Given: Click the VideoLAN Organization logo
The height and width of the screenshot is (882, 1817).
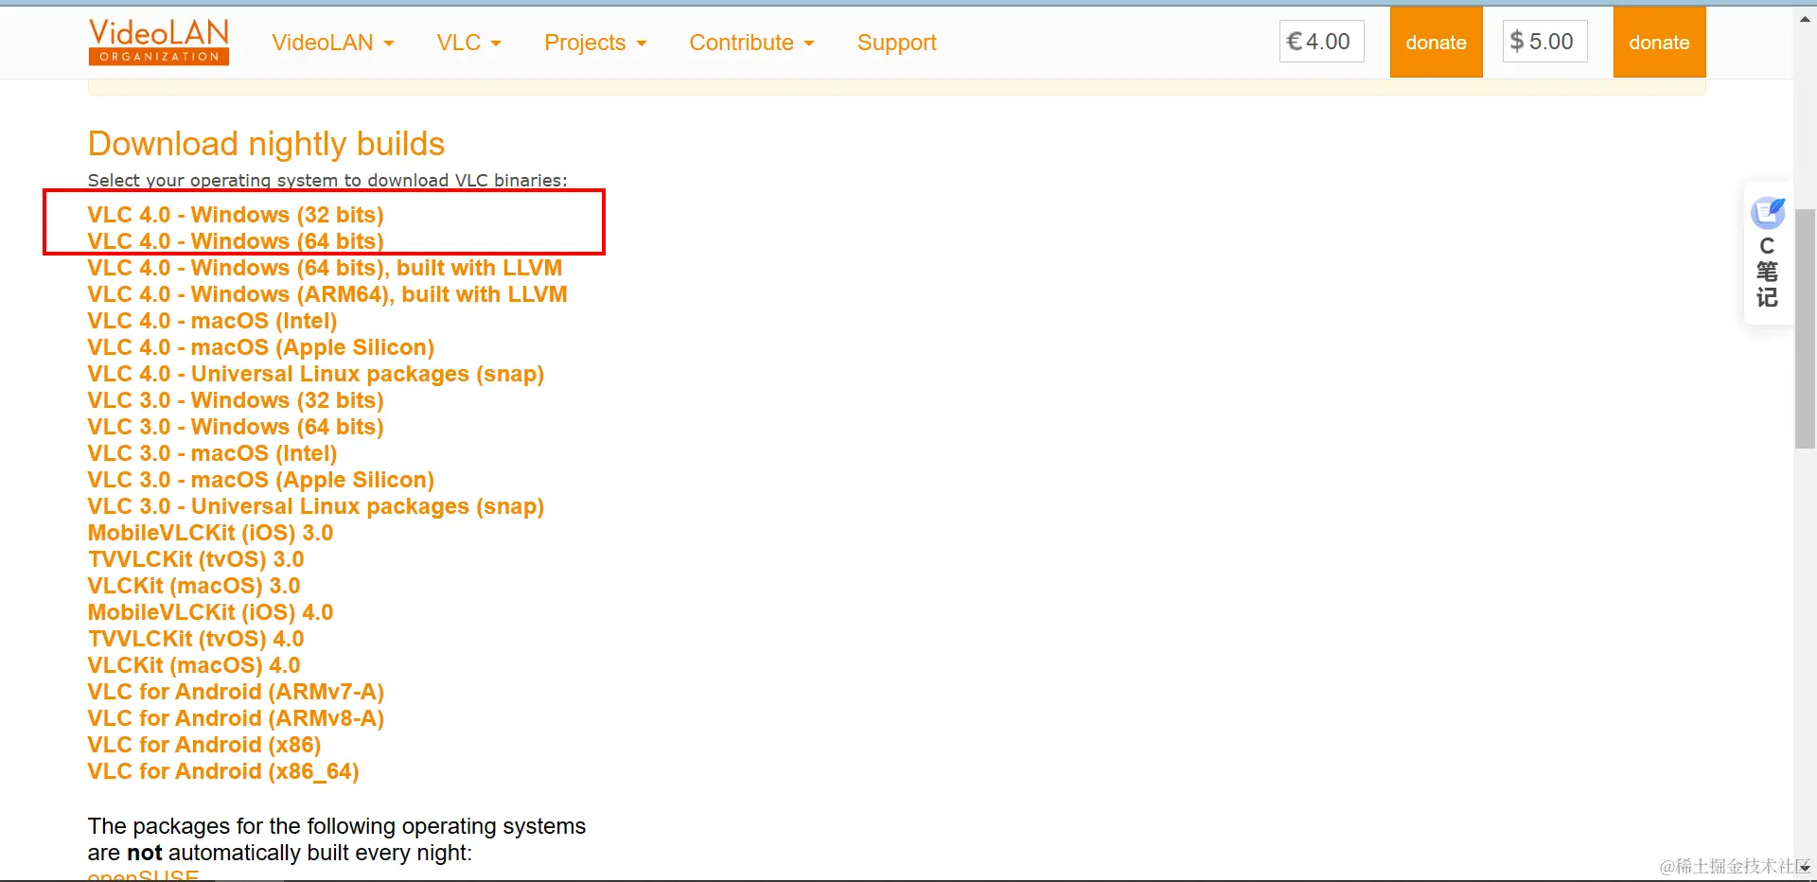Looking at the screenshot, I should coord(159,43).
